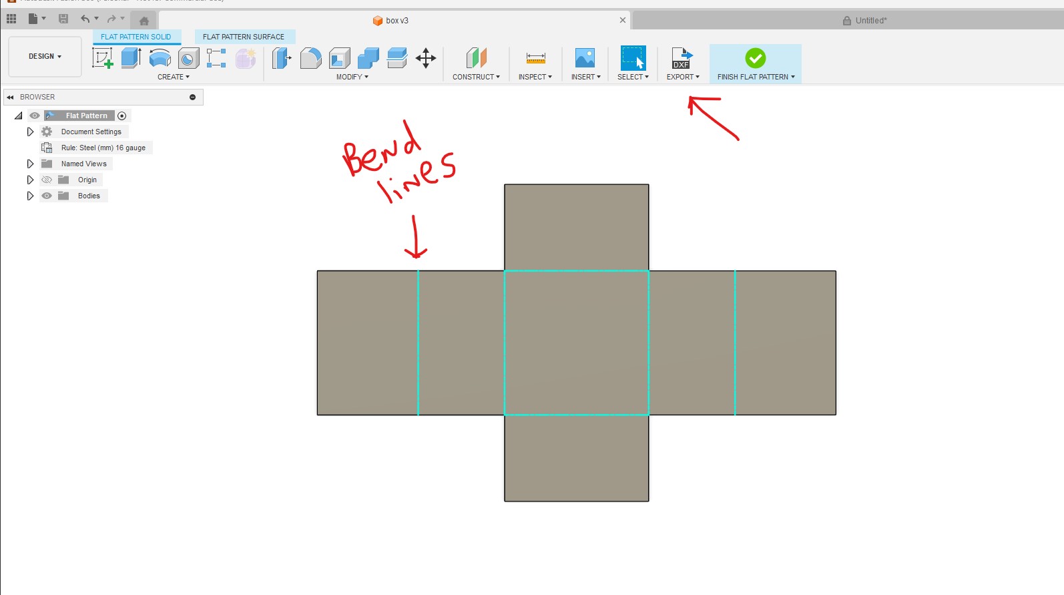Image resolution: width=1064 pixels, height=595 pixels.
Task: Toggle visibility of the Bodies folder
Action: [47, 196]
